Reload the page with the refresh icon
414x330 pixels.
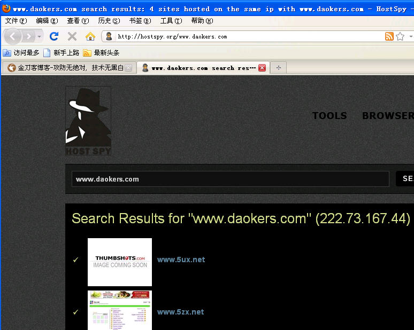[x=54, y=36]
